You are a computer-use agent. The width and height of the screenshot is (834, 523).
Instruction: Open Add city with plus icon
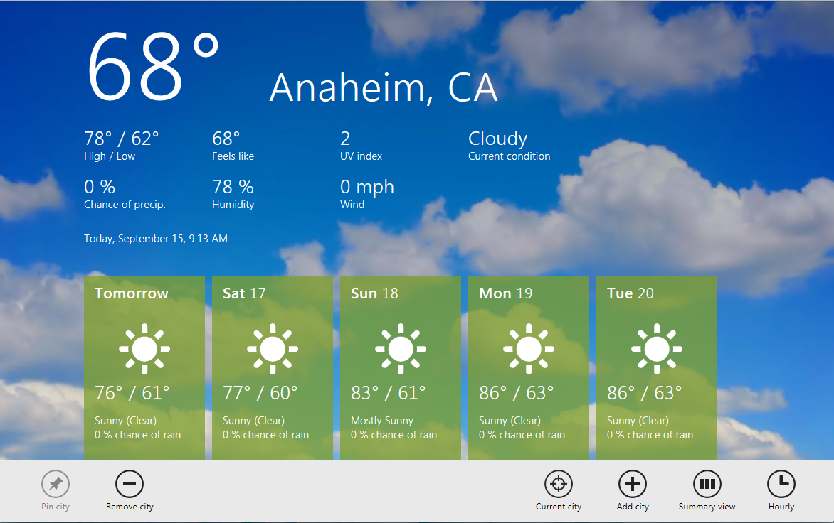click(633, 484)
